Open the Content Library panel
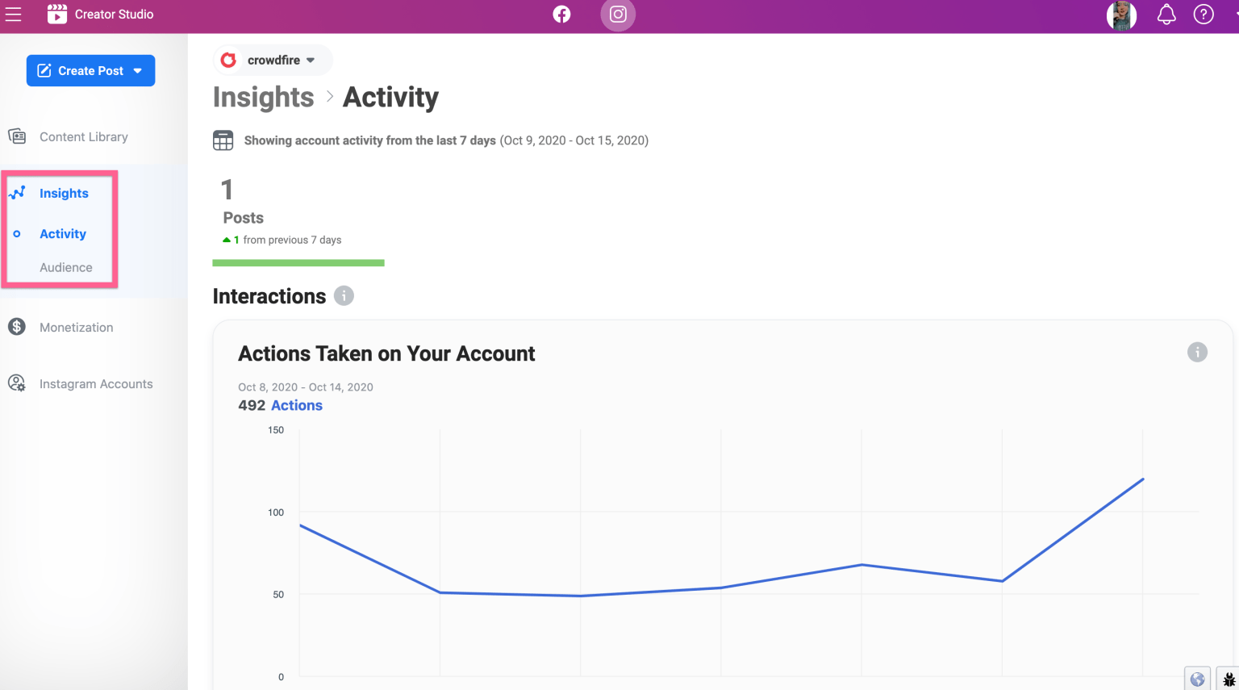Screen dimensions: 1239x690 84,136
